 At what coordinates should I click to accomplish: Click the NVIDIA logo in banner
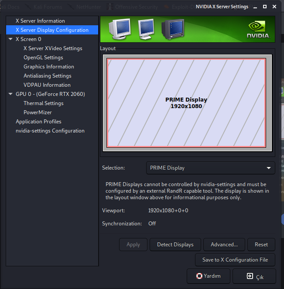click(x=258, y=30)
